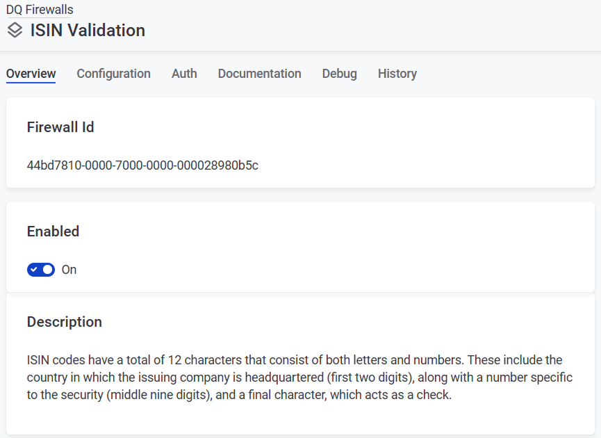Click the Description section heading

pyautogui.click(x=64, y=322)
